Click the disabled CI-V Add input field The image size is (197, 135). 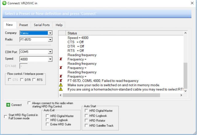click(24, 66)
